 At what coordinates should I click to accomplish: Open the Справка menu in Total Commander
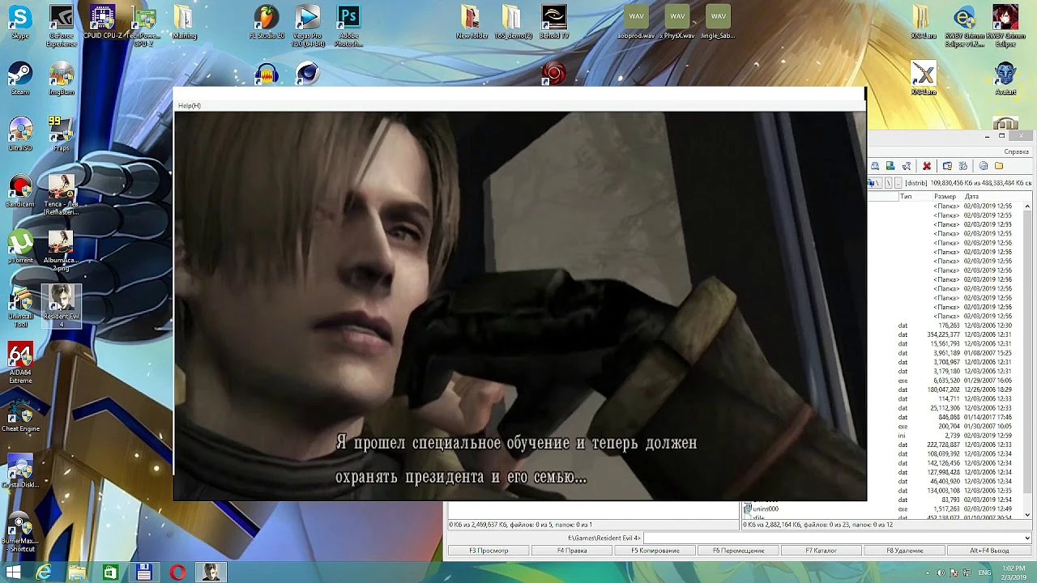pos(1015,151)
